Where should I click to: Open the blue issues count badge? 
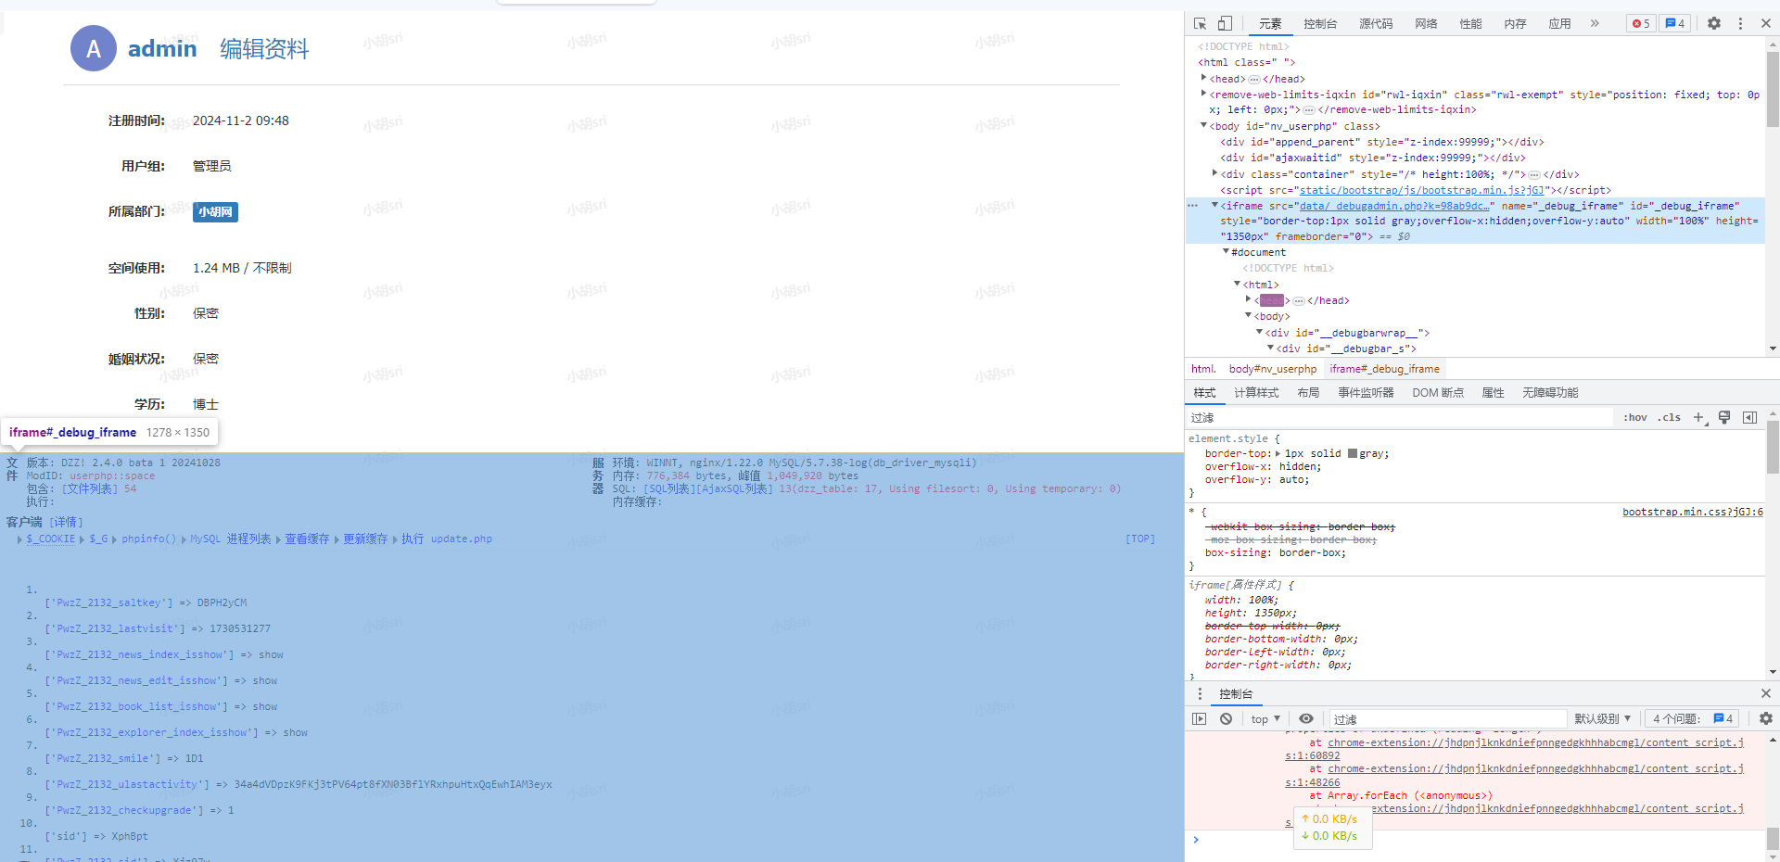click(1675, 23)
